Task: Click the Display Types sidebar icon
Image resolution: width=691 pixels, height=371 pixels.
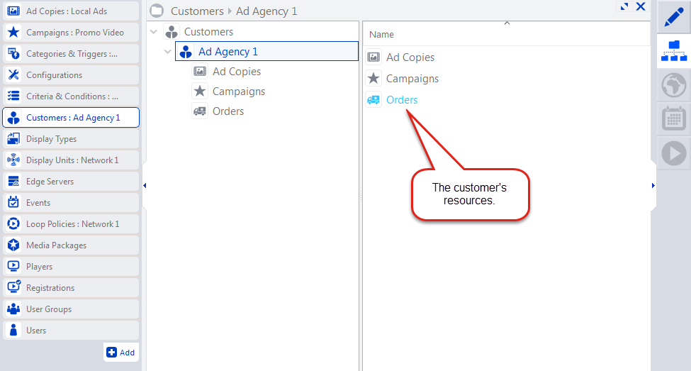Action: click(x=13, y=139)
